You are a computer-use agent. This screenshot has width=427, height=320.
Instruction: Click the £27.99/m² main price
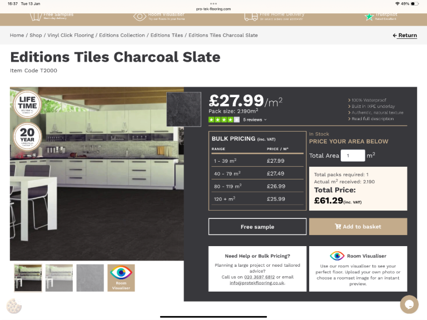pyautogui.click(x=246, y=101)
